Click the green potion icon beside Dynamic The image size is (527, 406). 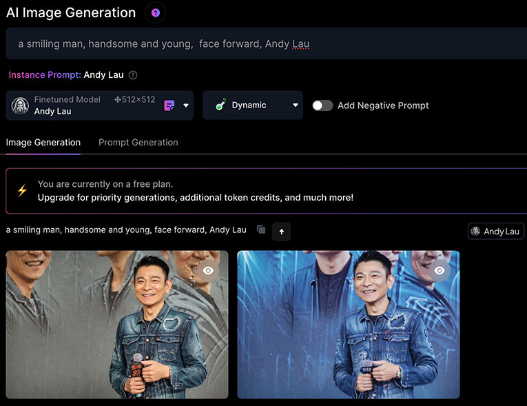point(221,105)
